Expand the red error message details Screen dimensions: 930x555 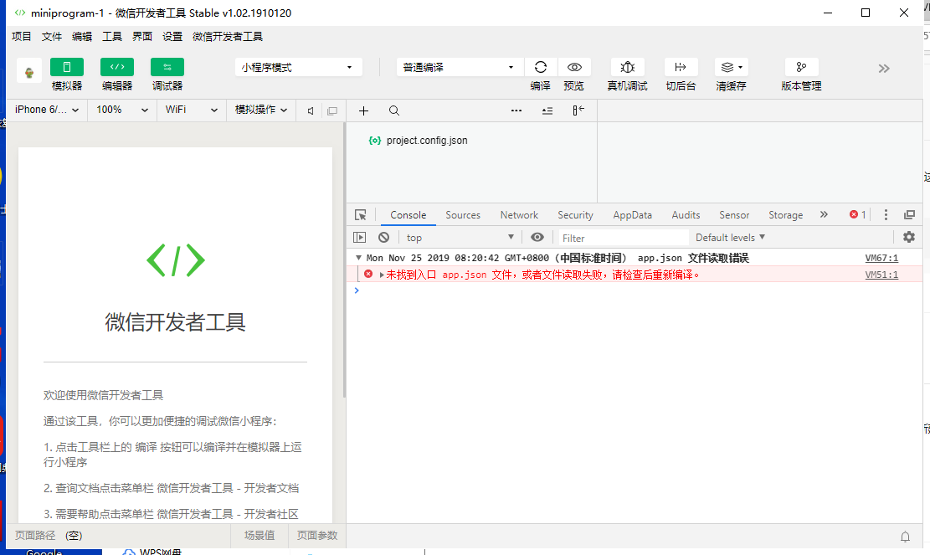point(382,275)
